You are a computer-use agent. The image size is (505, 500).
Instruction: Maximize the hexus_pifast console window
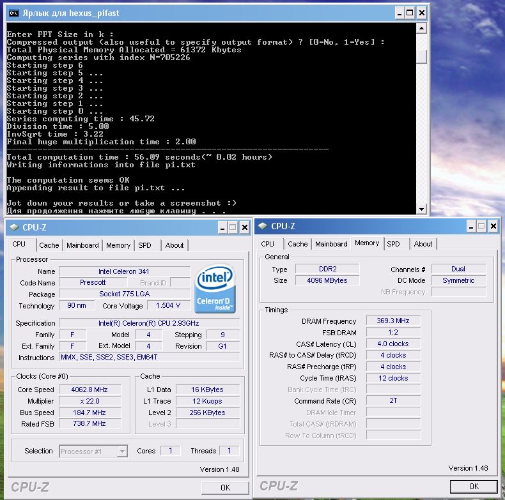[410, 13]
